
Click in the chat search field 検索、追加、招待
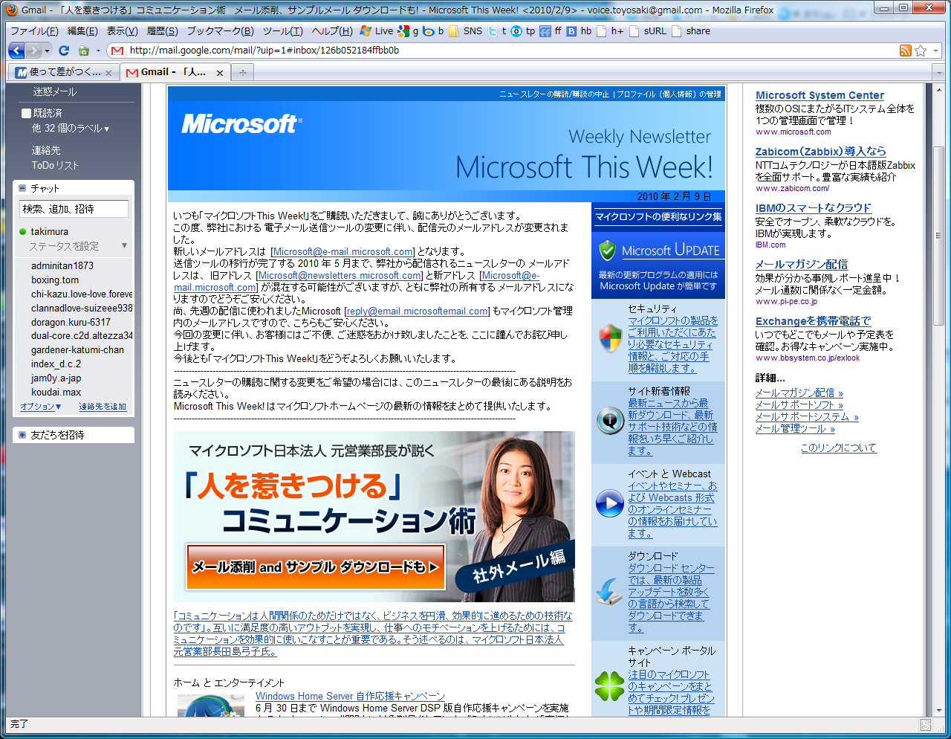(x=74, y=209)
